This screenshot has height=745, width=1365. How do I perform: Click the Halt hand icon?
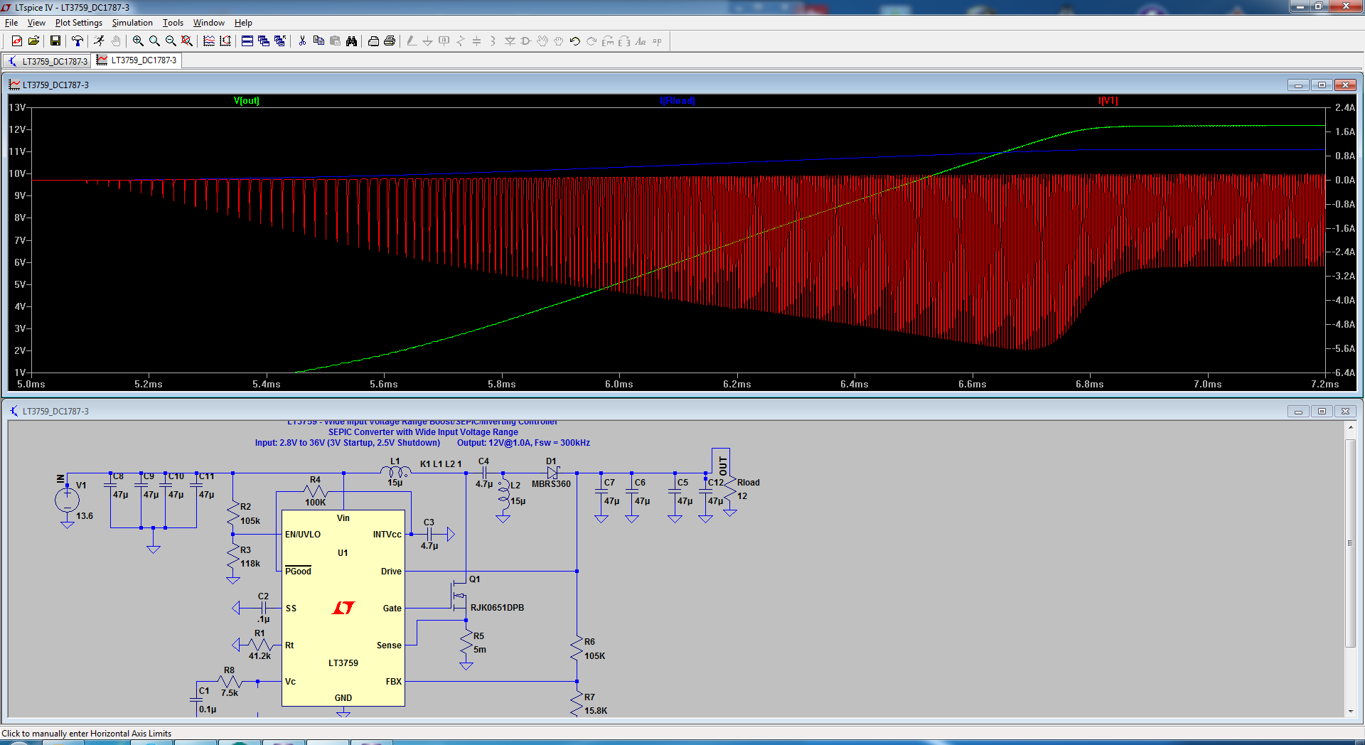116,41
